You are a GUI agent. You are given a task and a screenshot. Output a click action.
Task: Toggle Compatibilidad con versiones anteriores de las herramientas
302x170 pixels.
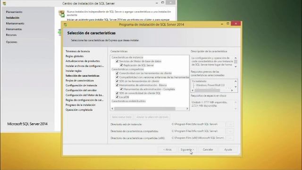[x=117, y=77]
